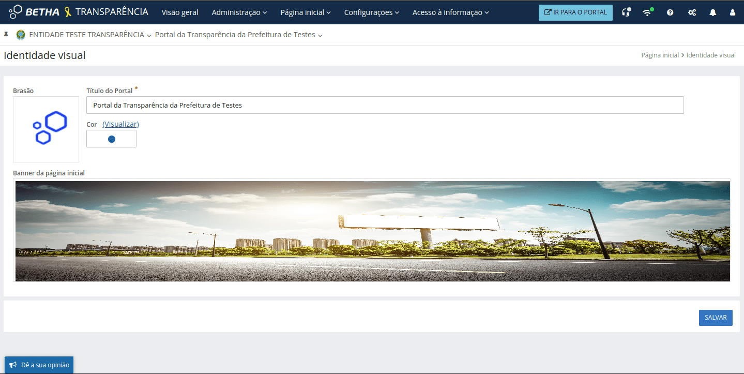Open the Acesso à informação menu

(450, 12)
